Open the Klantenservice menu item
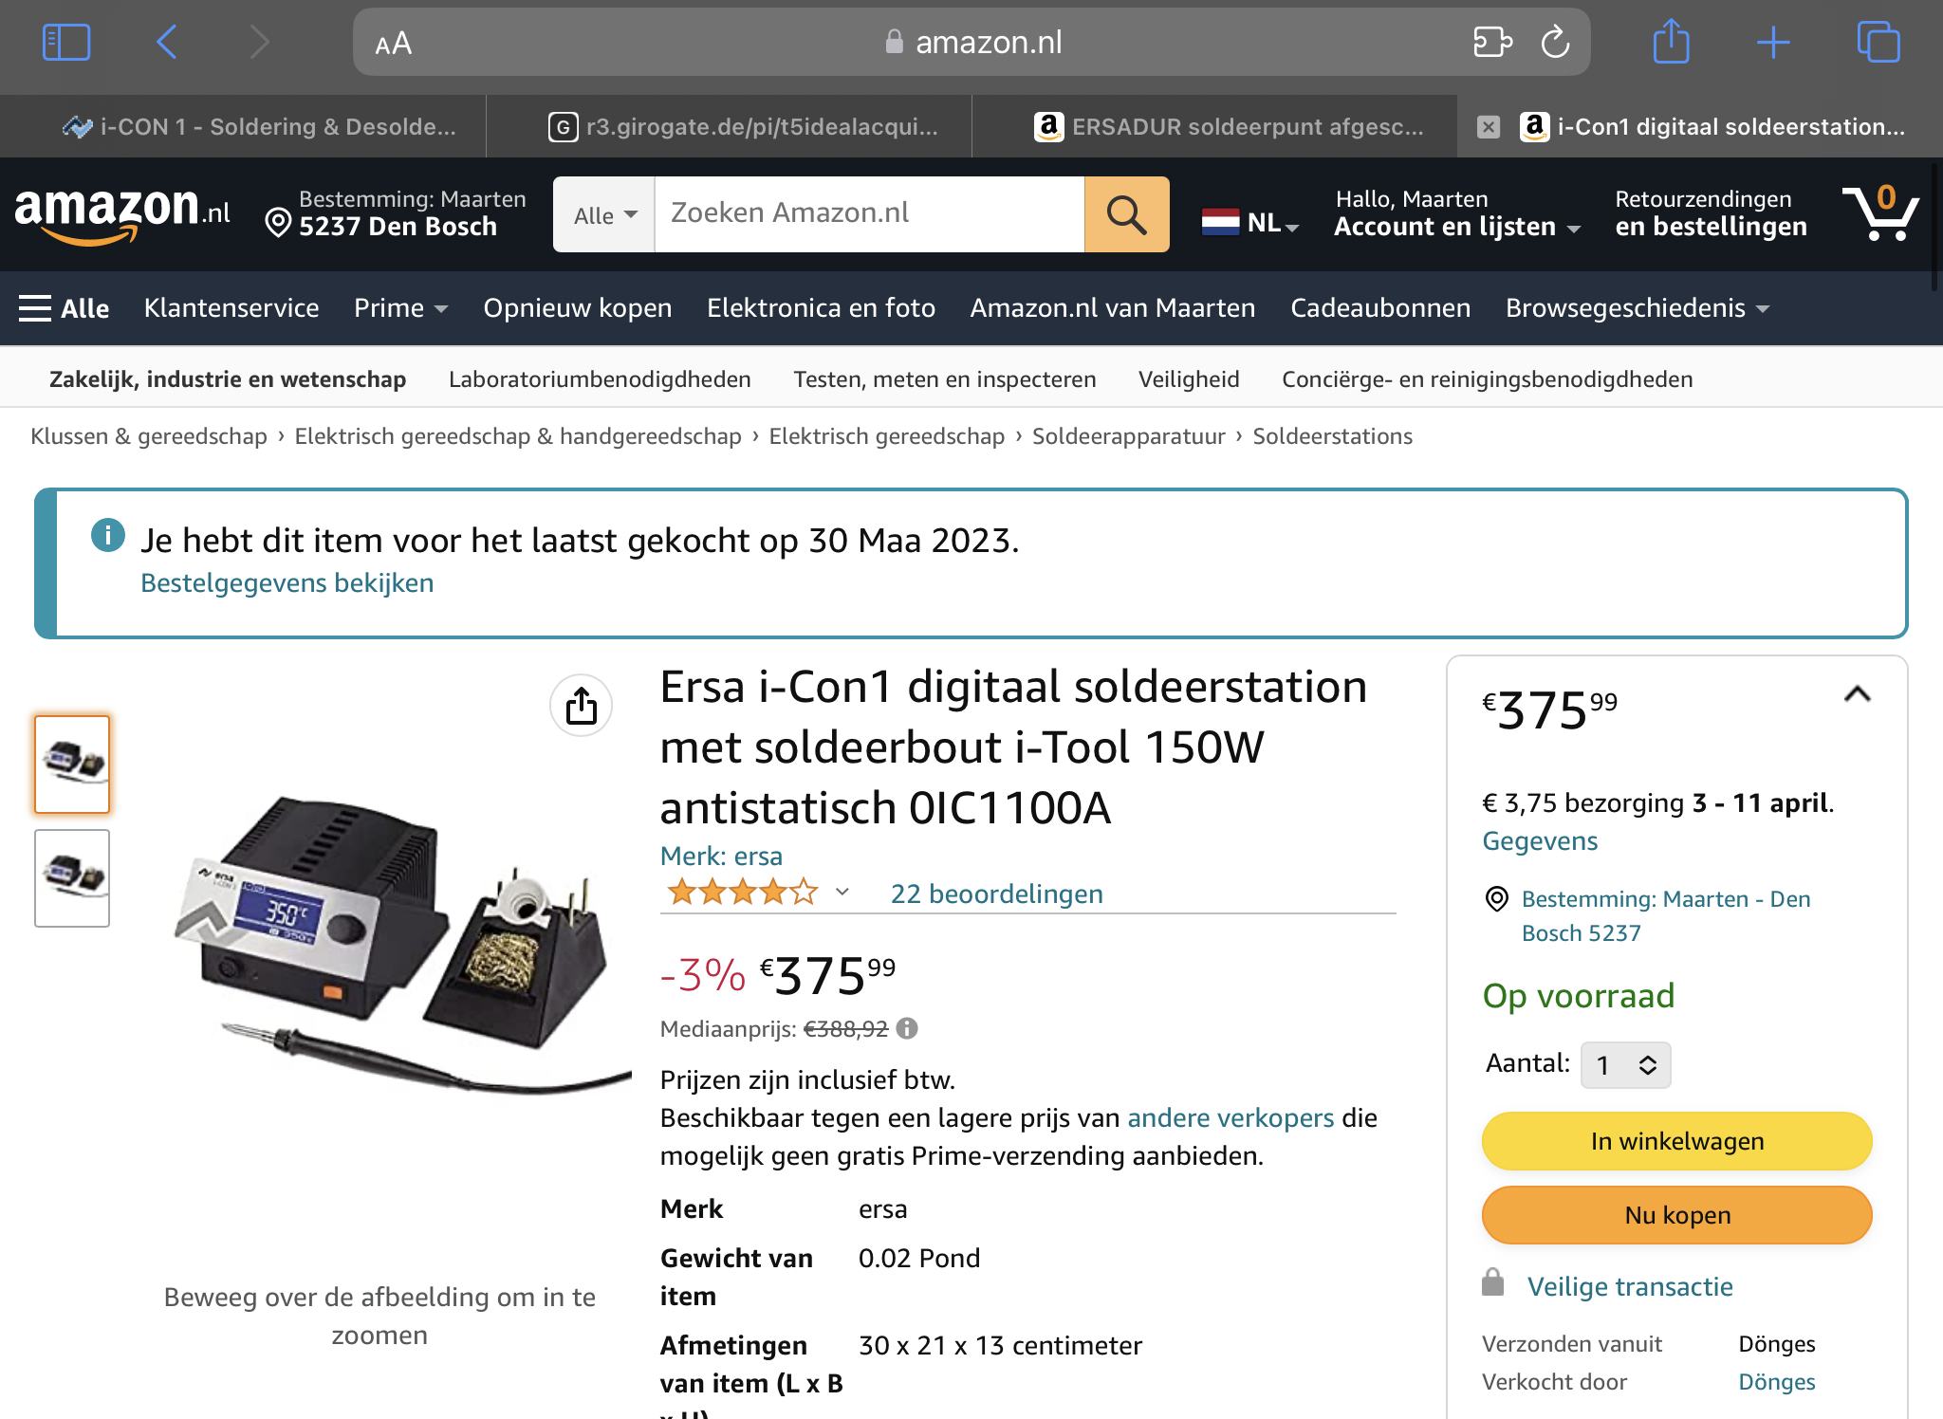 point(231,308)
